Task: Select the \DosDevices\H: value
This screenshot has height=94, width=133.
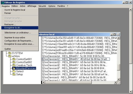Action: point(76,74)
